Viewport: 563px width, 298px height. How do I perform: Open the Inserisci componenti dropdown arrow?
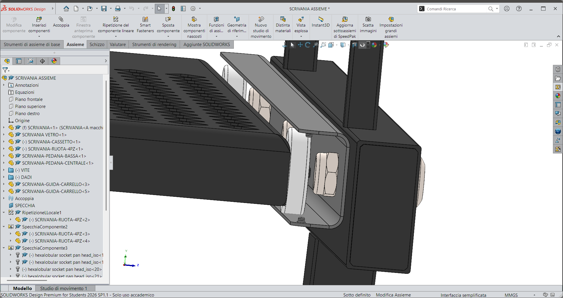pyautogui.click(x=39, y=37)
